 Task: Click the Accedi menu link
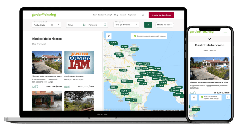coord(123,15)
